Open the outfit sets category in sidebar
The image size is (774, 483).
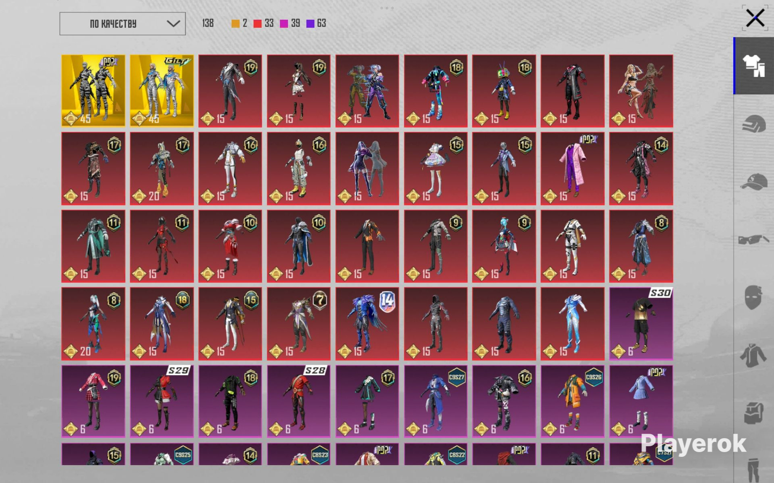[x=754, y=66]
